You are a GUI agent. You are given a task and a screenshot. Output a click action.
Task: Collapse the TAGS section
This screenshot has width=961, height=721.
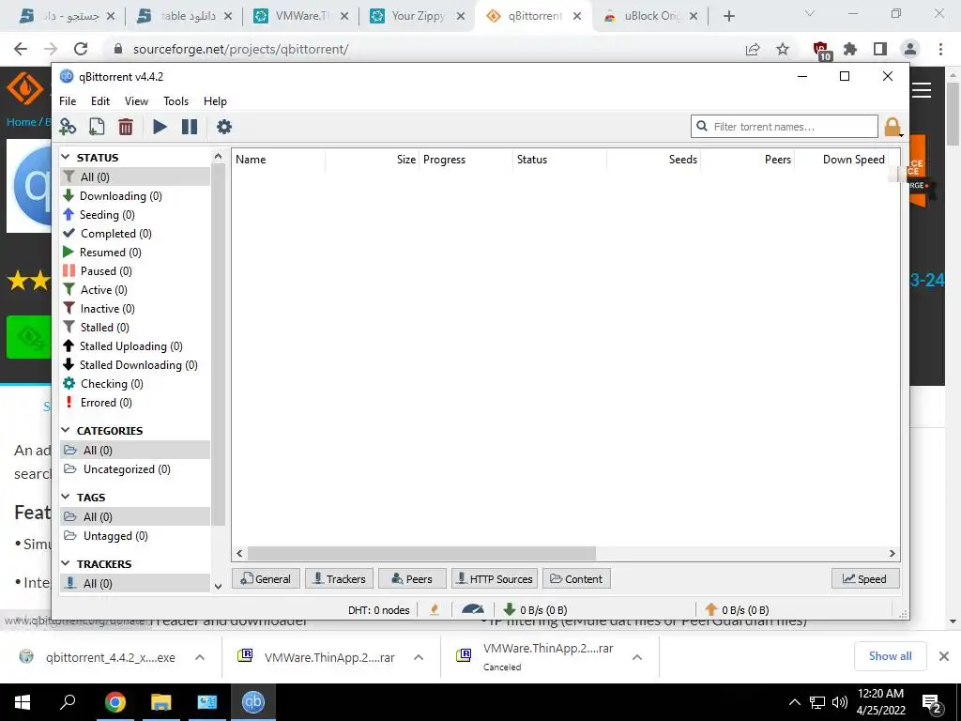click(66, 497)
